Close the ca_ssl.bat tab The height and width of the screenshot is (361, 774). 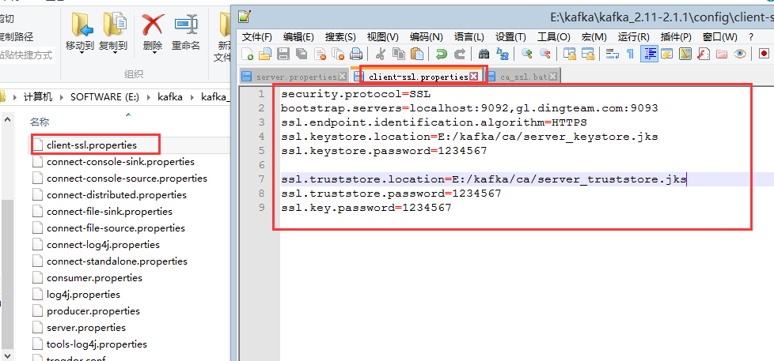pyautogui.click(x=553, y=77)
